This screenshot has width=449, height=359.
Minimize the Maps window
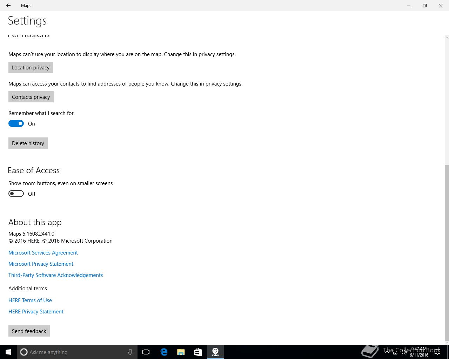(x=409, y=6)
